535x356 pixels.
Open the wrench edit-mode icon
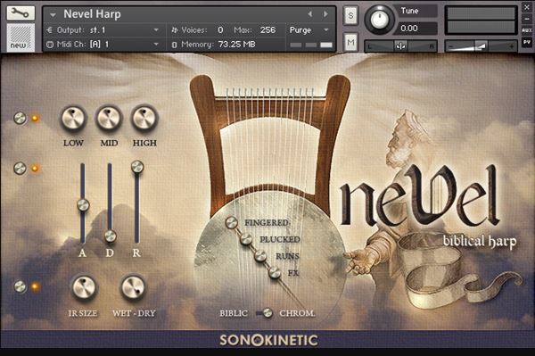[x=21, y=13]
